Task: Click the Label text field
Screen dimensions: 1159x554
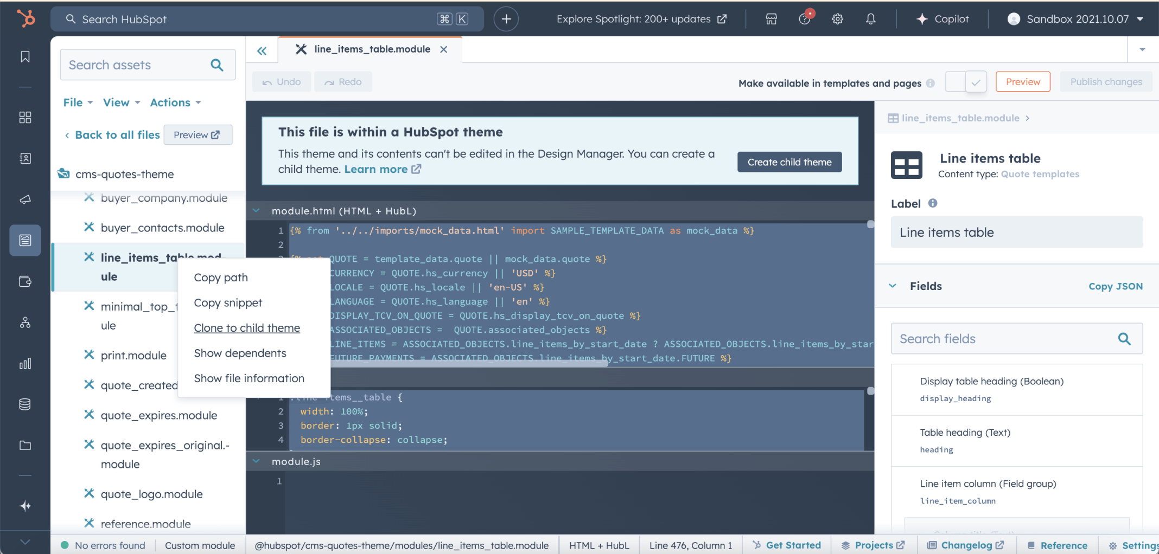Action: (x=1017, y=233)
